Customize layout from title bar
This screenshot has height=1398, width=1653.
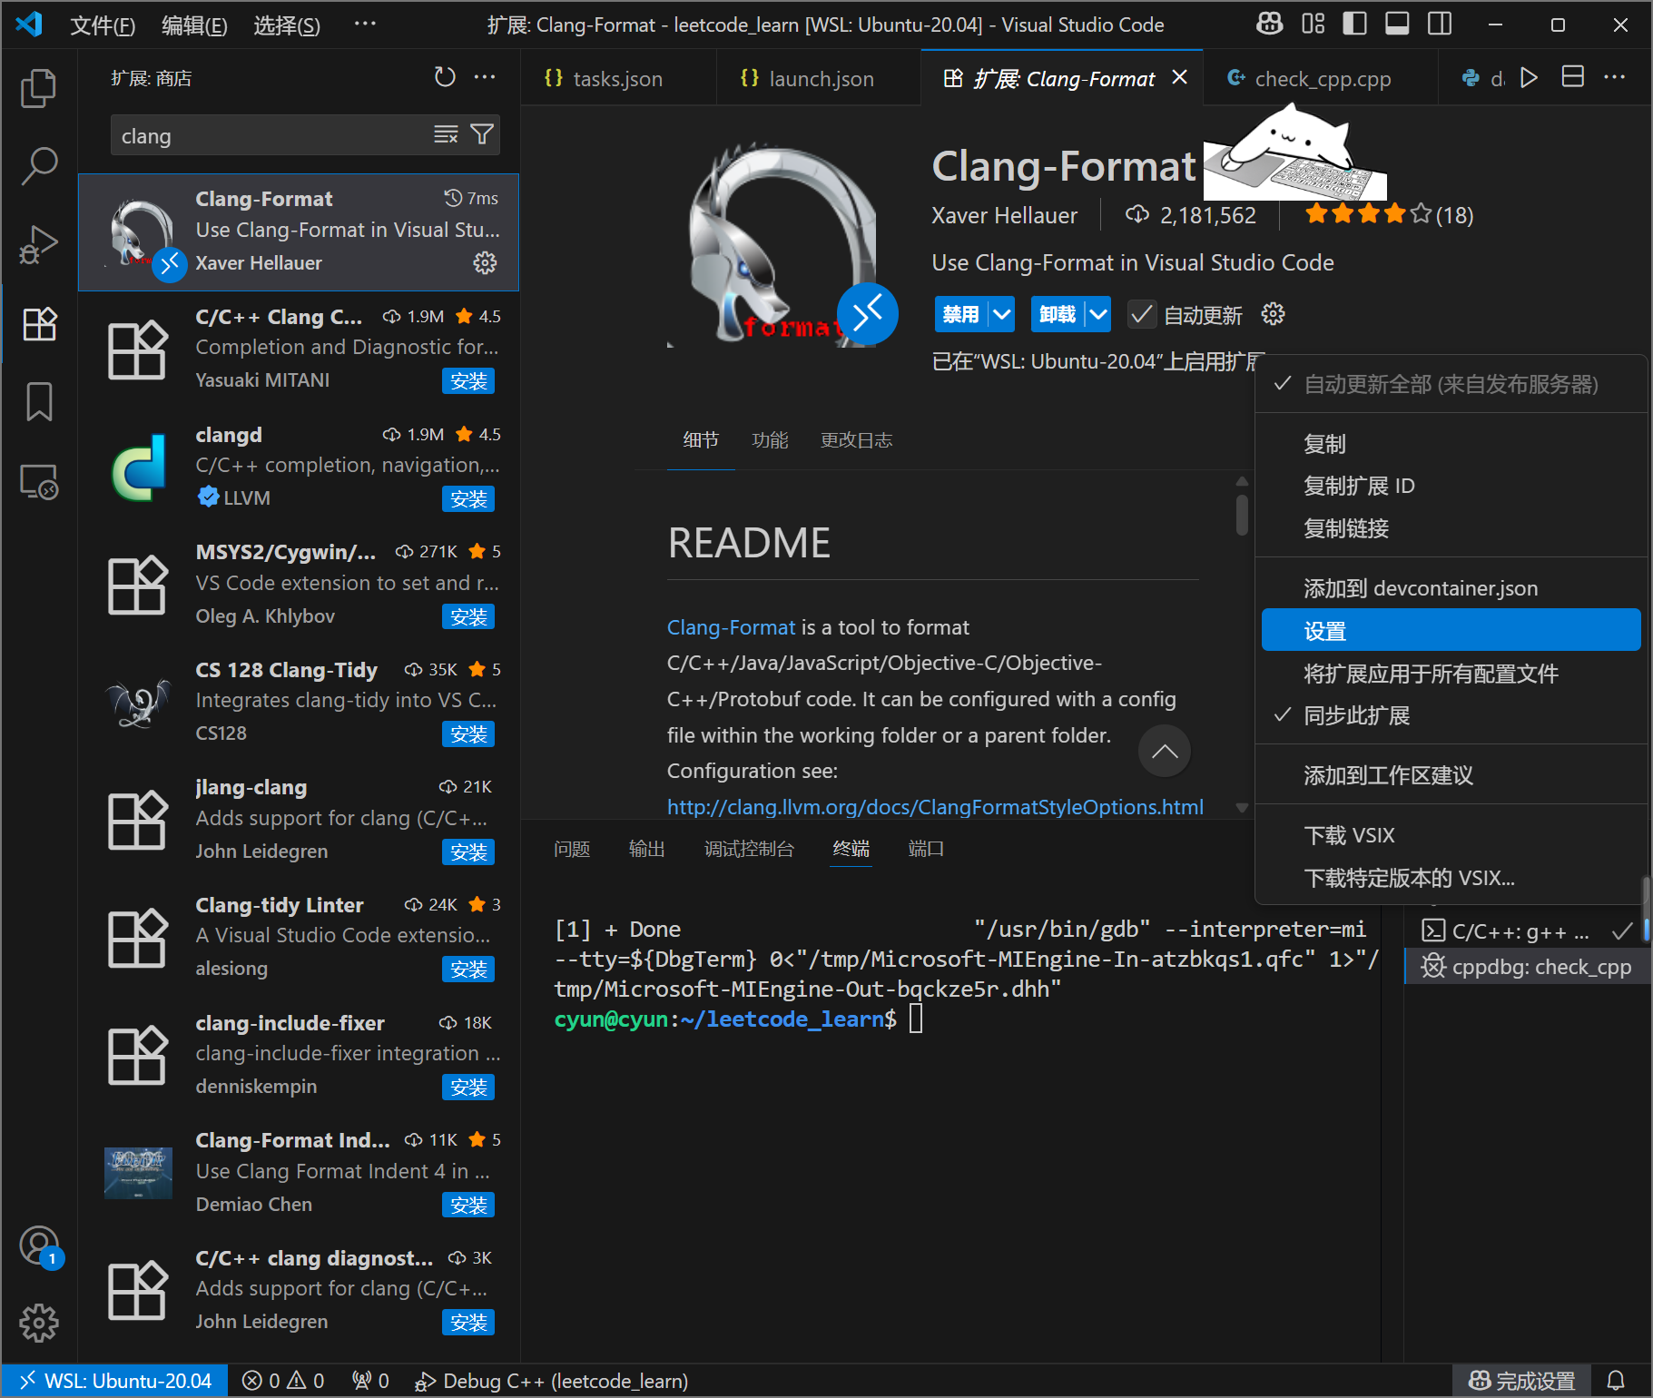(1313, 25)
